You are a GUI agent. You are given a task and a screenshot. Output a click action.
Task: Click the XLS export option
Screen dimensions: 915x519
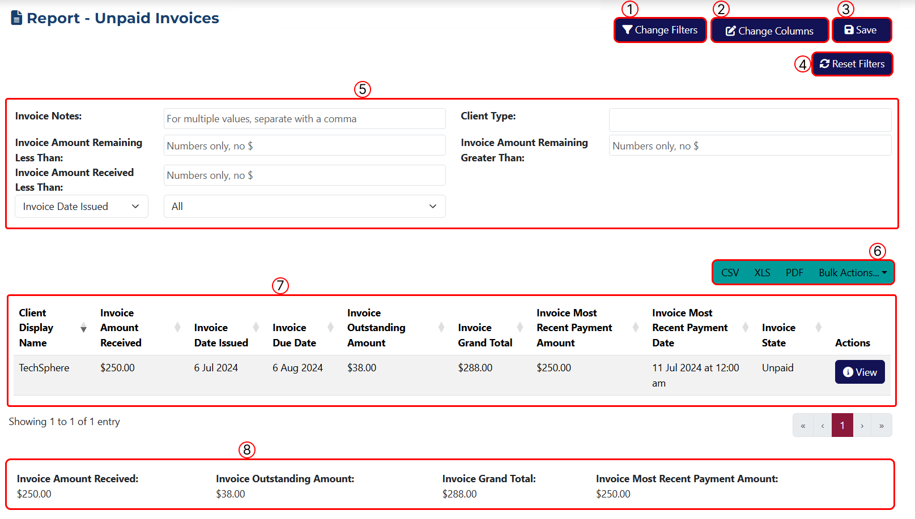click(x=762, y=272)
